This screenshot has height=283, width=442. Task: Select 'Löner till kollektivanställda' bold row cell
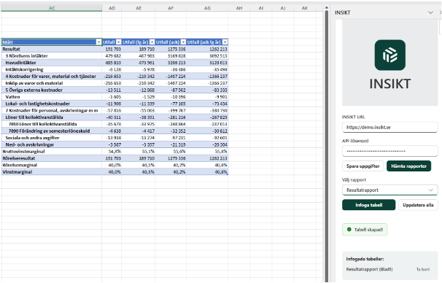coord(52,117)
